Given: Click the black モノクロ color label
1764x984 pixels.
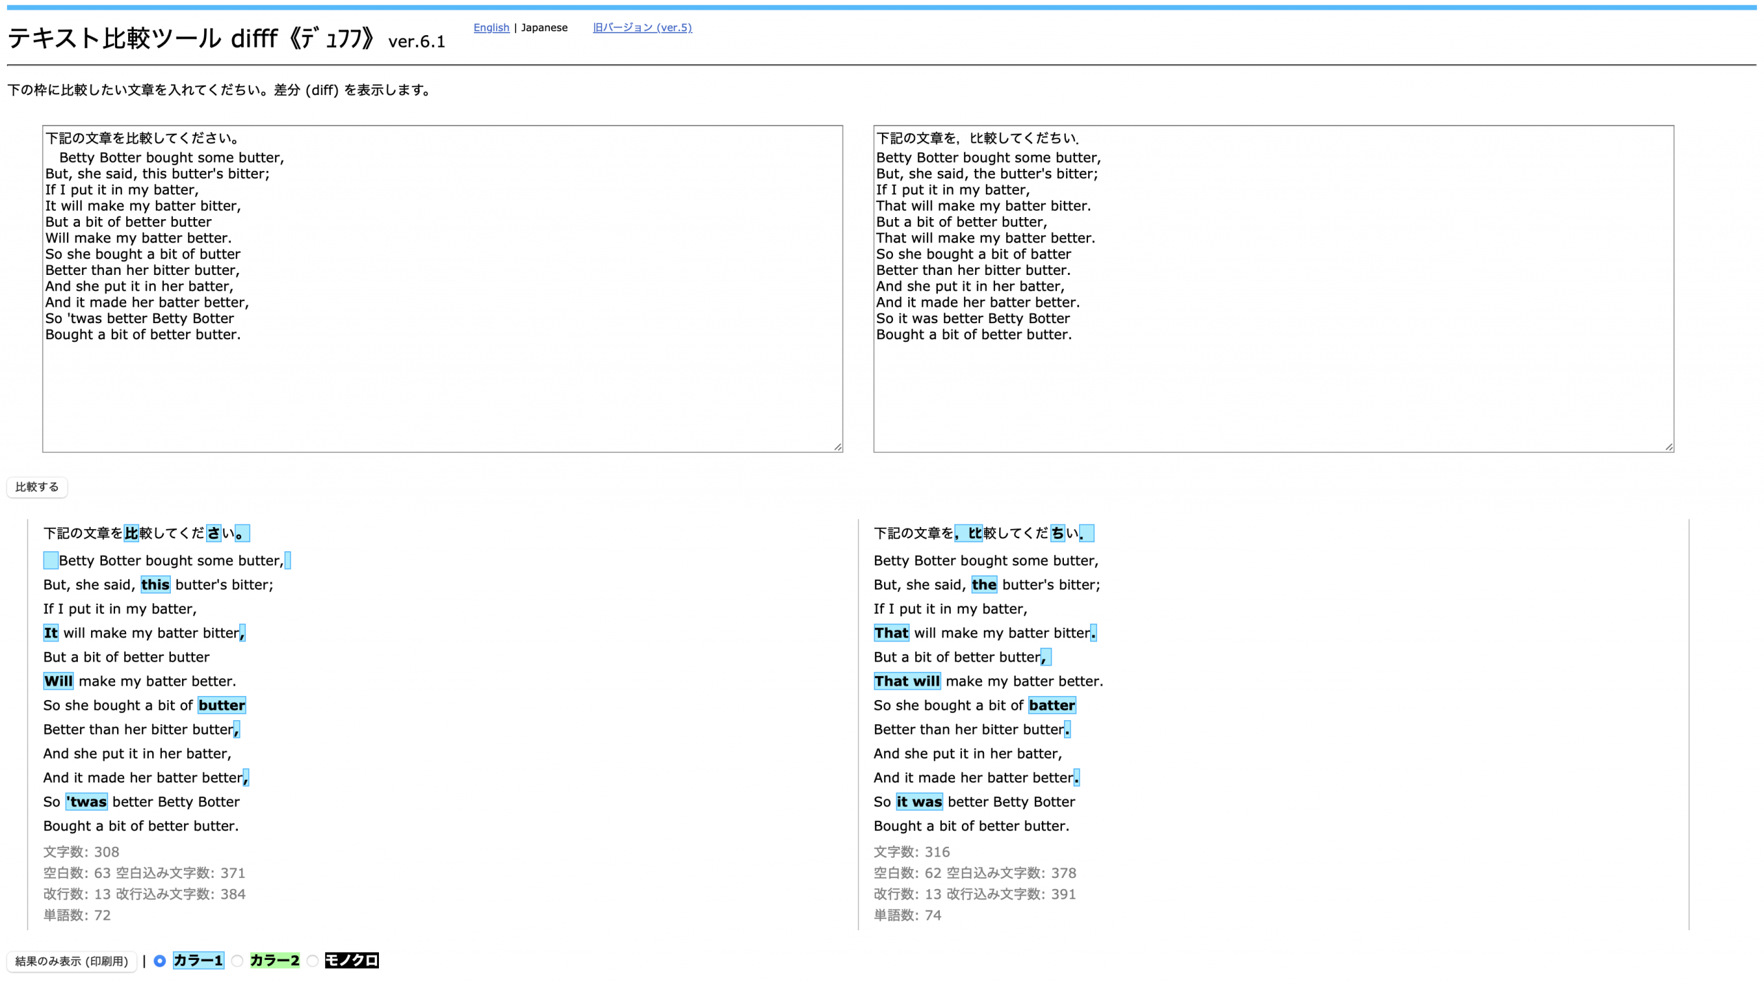Looking at the screenshot, I should click(352, 961).
